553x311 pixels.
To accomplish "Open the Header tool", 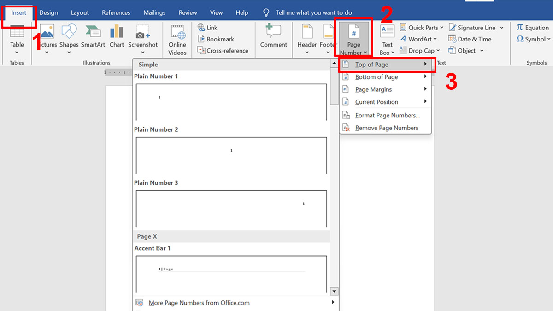I will (x=306, y=39).
